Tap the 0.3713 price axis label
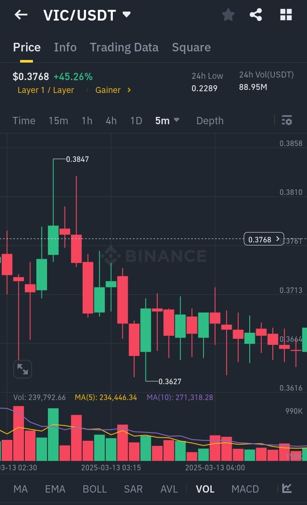This screenshot has width=307, height=505. 291,290
